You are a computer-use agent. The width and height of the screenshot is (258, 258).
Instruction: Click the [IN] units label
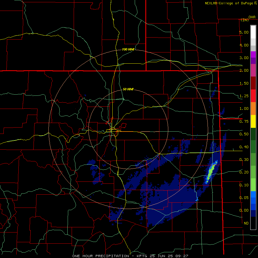245,20
